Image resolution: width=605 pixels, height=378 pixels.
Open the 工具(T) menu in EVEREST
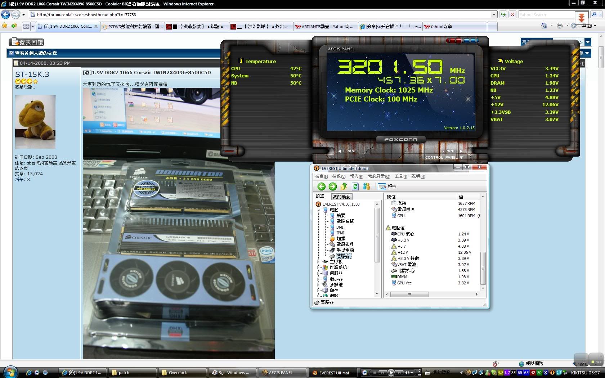(400, 176)
